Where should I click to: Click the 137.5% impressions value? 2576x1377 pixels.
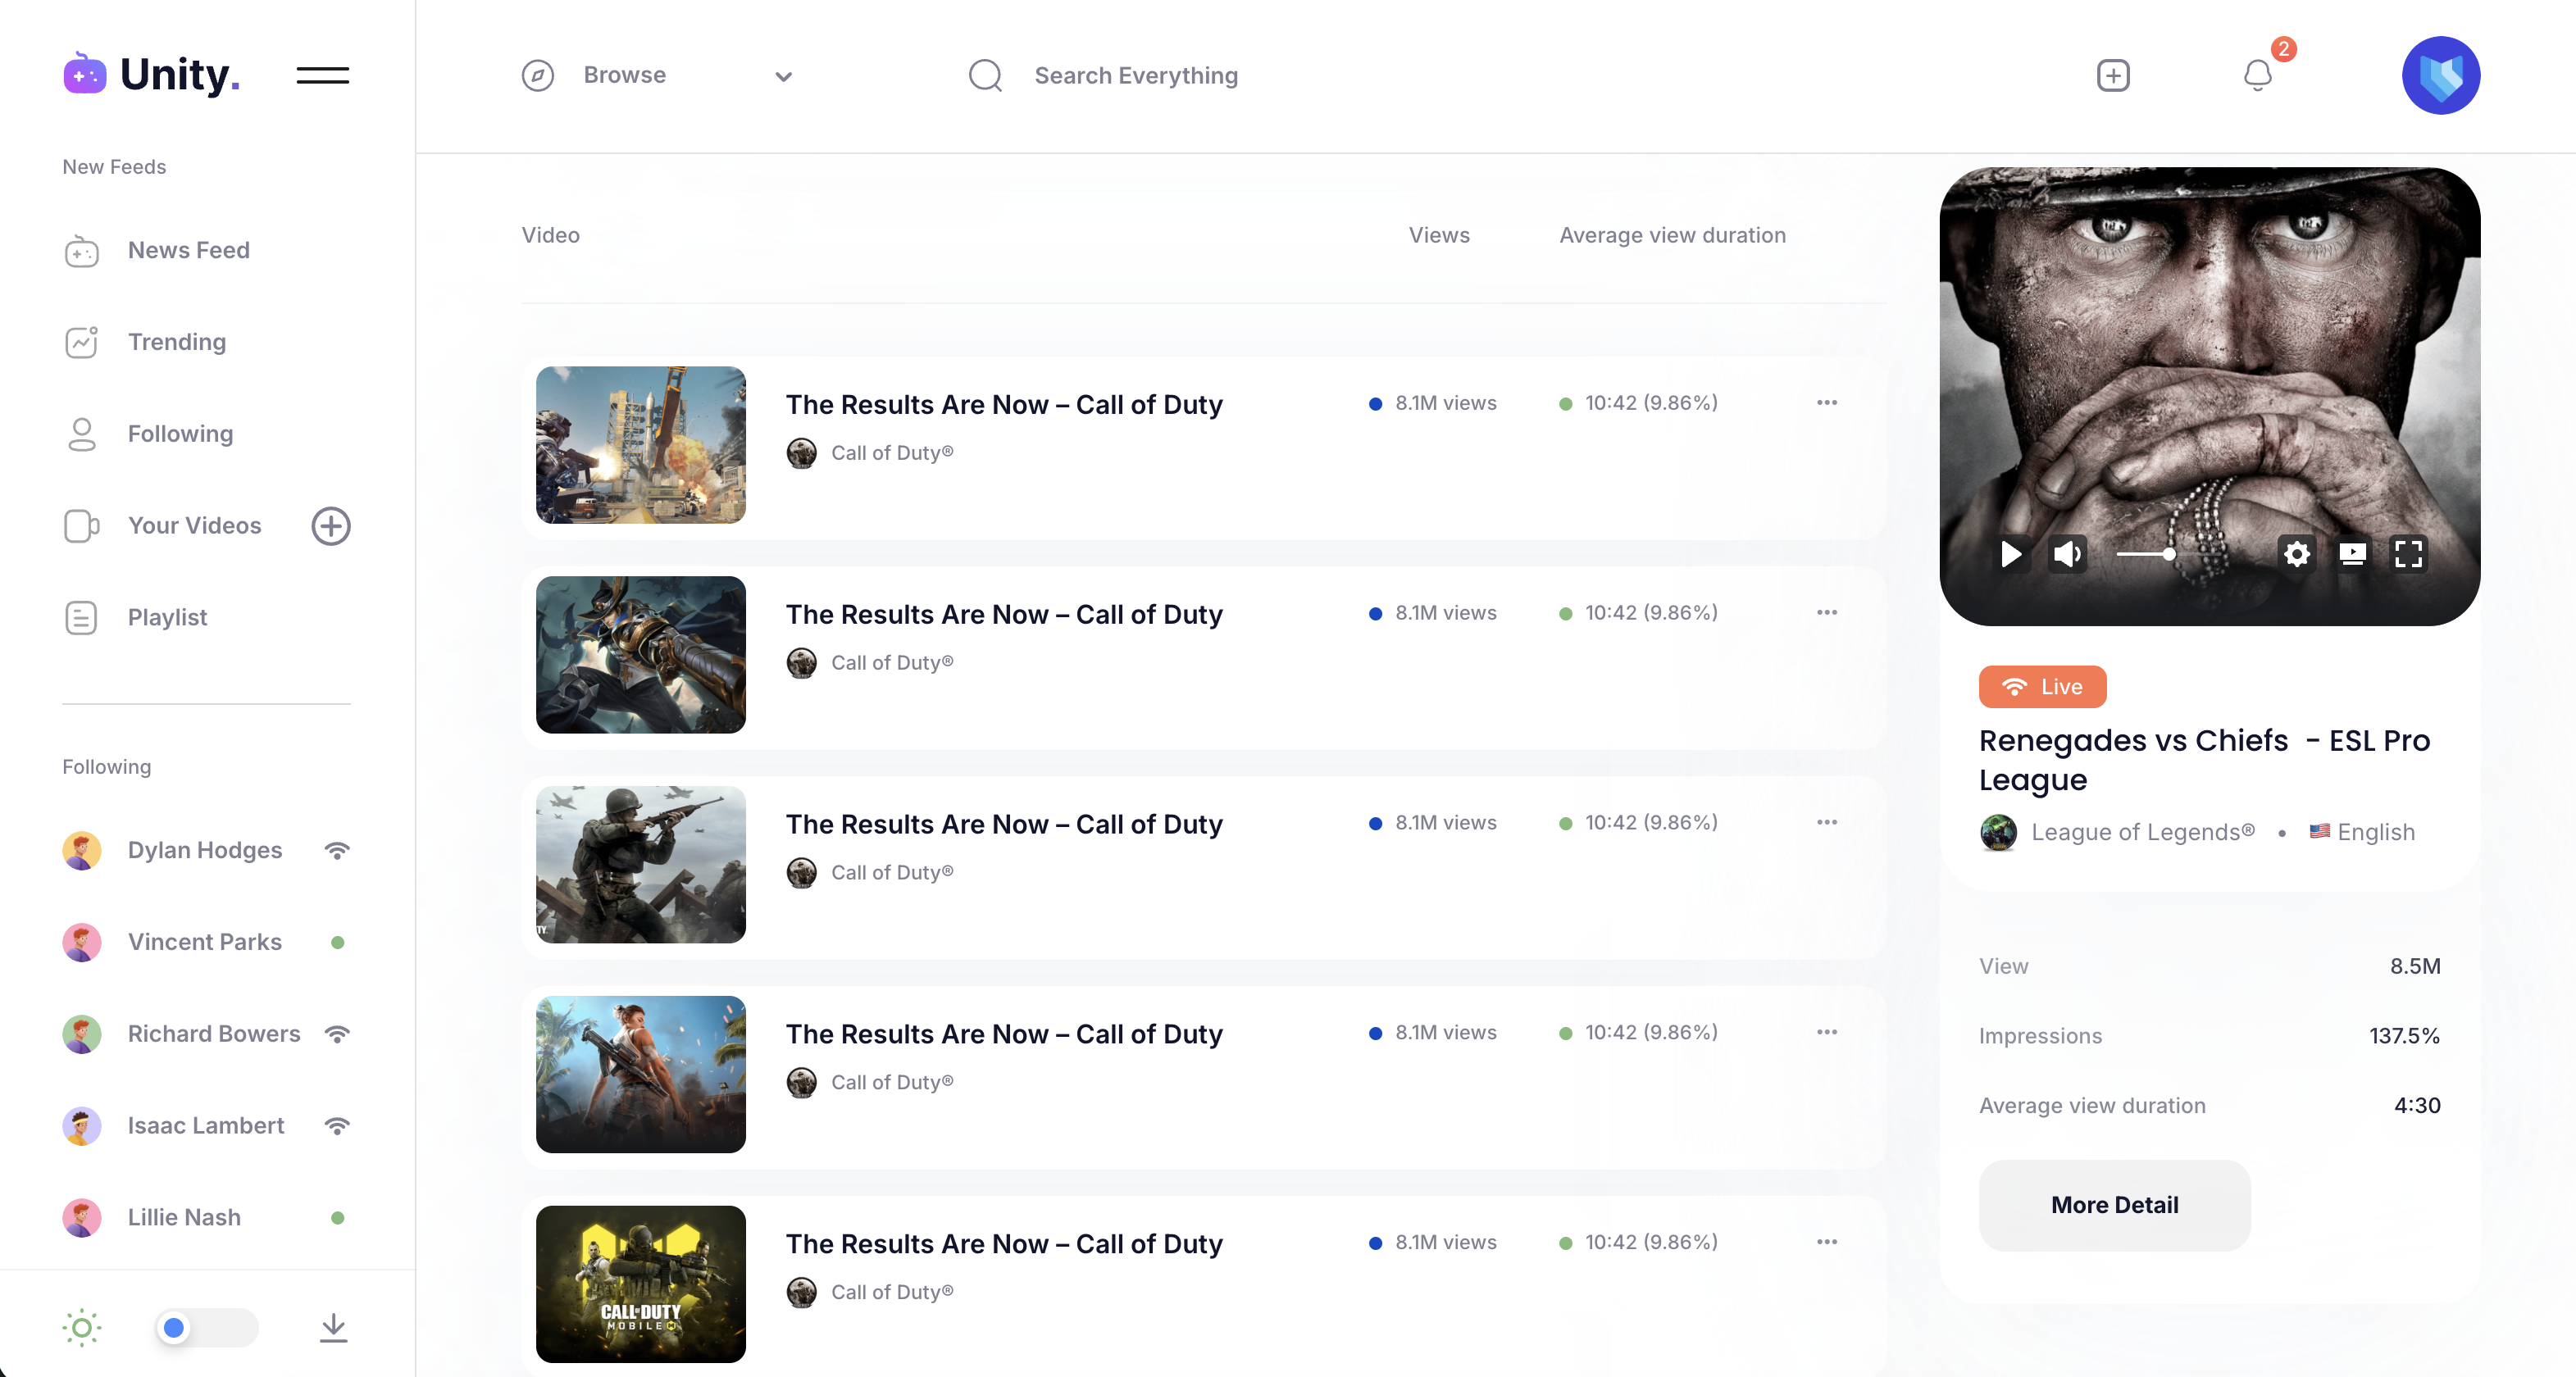[2404, 1036]
